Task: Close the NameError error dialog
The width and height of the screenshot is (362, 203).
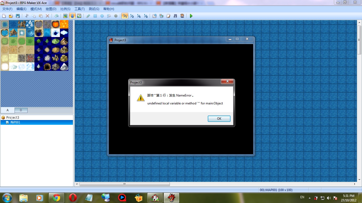Action: tap(227, 81)
